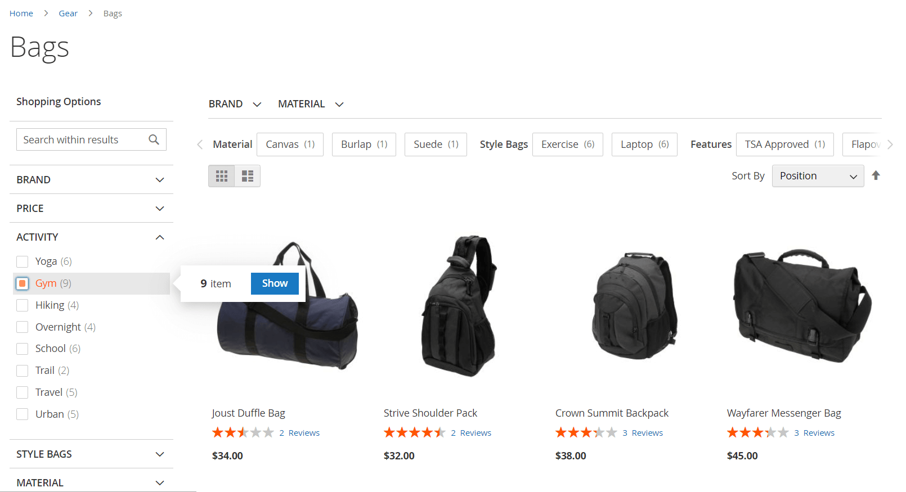906x492 pixels.
Task: Switch to list view mode
Action: [248, 176]
